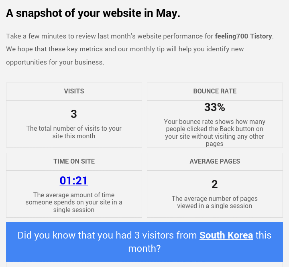Click the bounce rate explanation text
Viewport: 289px width, 267px height.
[214, 133]
